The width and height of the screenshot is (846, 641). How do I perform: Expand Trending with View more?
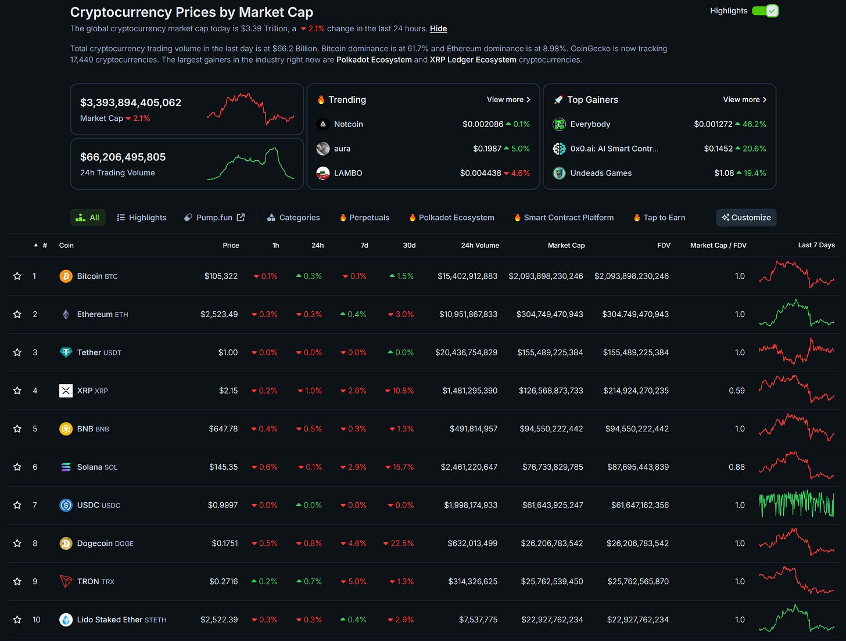[x=508, y=100]
